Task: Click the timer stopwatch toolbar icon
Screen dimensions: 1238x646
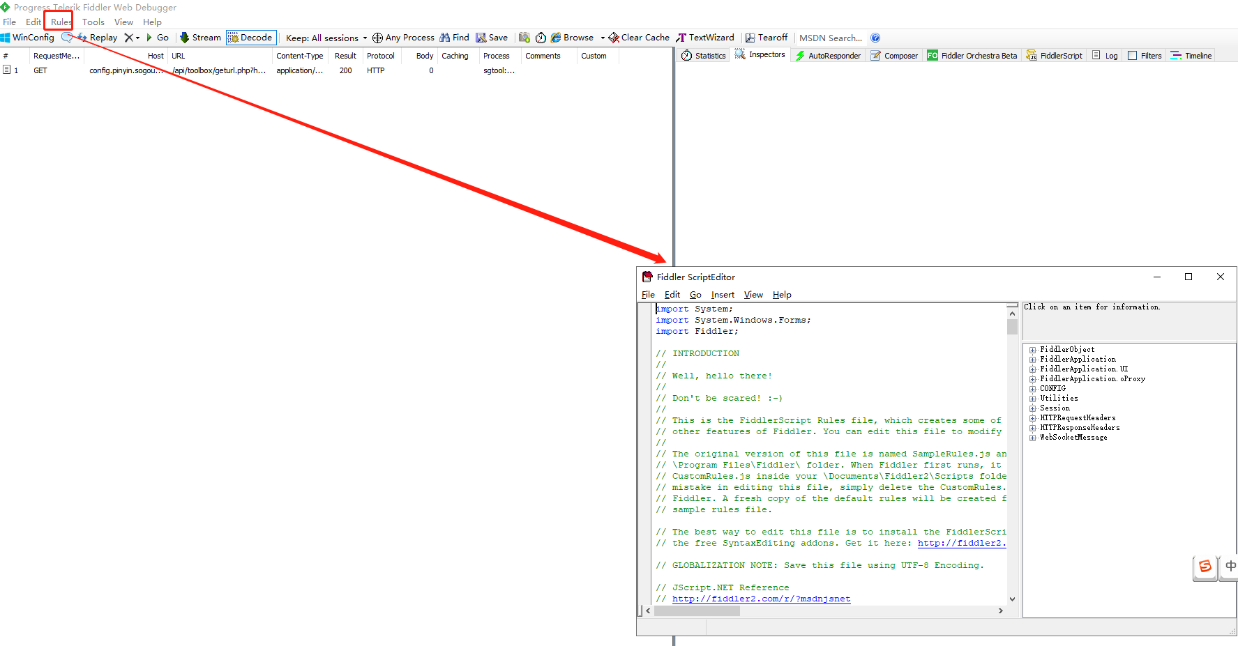Action: point(541,38)
